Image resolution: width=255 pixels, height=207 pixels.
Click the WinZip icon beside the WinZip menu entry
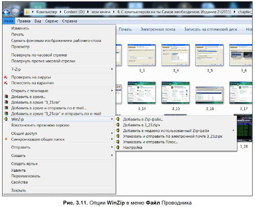pos(6,119)
